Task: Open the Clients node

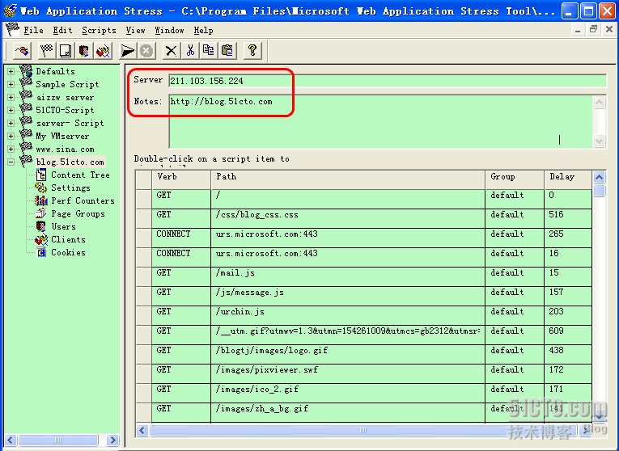Action: point(68,239)
